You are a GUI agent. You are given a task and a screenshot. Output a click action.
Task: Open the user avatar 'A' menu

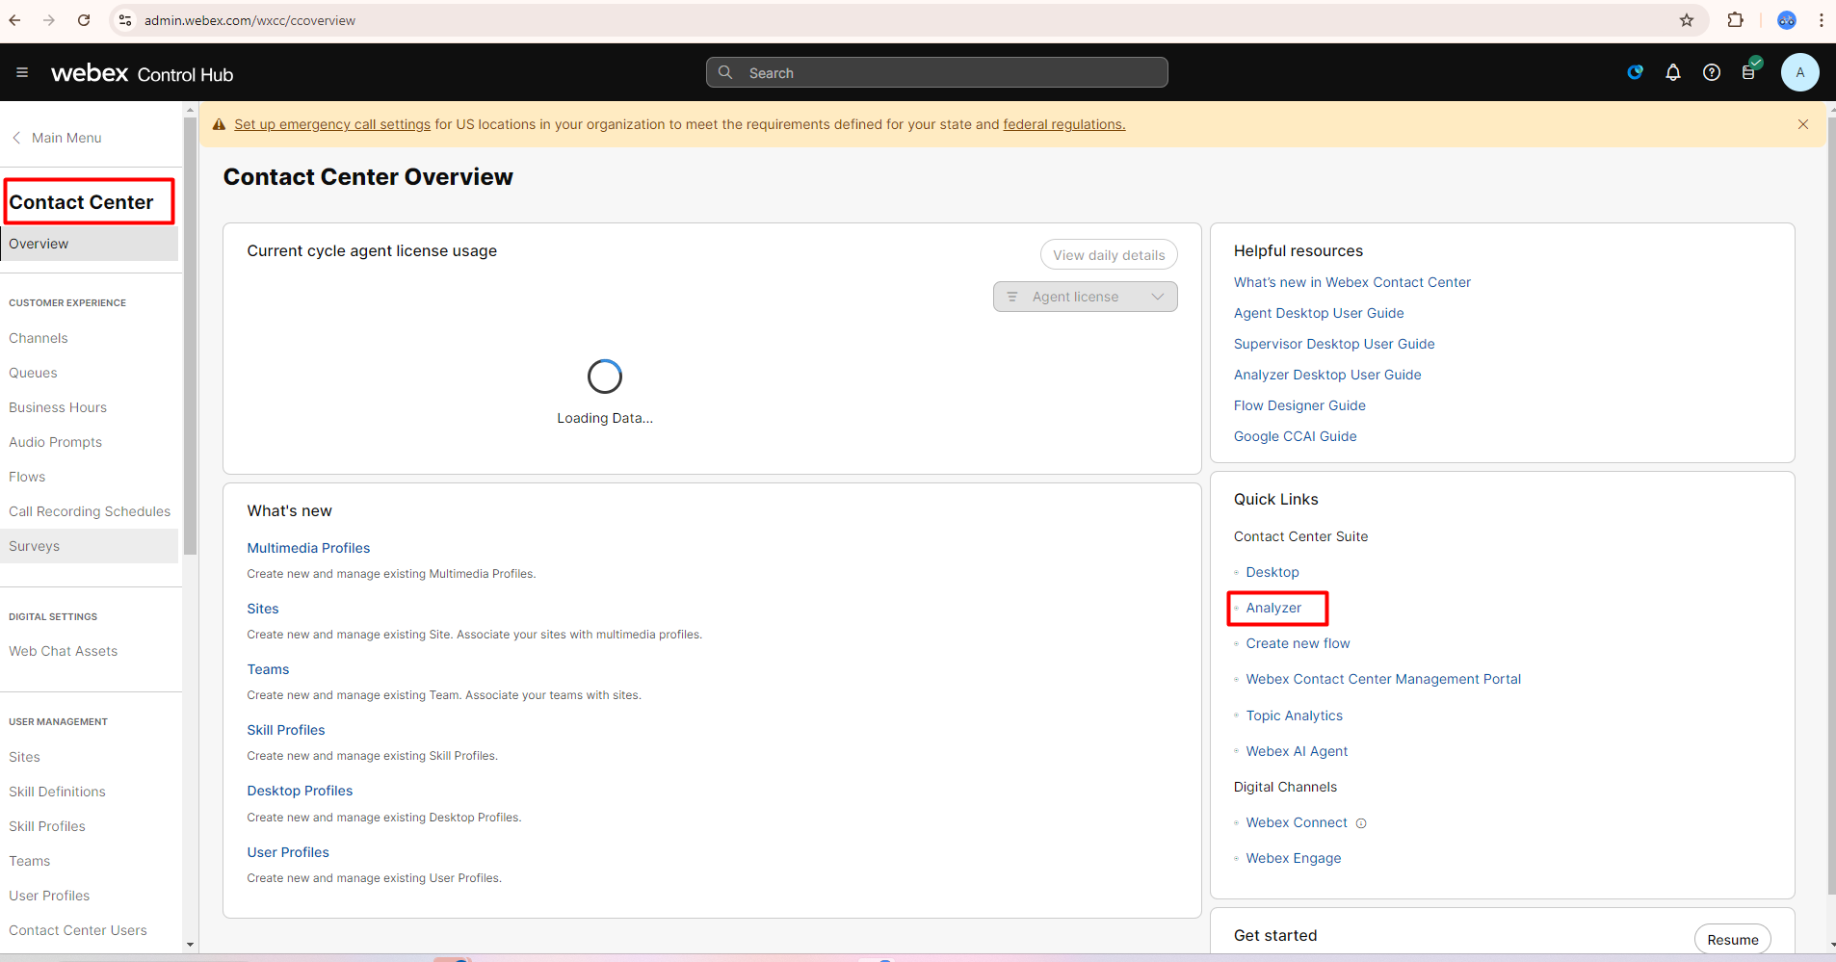click(x=1799, y=72)
